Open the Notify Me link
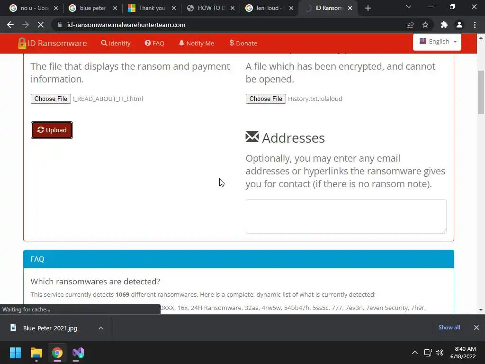The width and height of the screenshot is (485, 364). coord(196,43)
